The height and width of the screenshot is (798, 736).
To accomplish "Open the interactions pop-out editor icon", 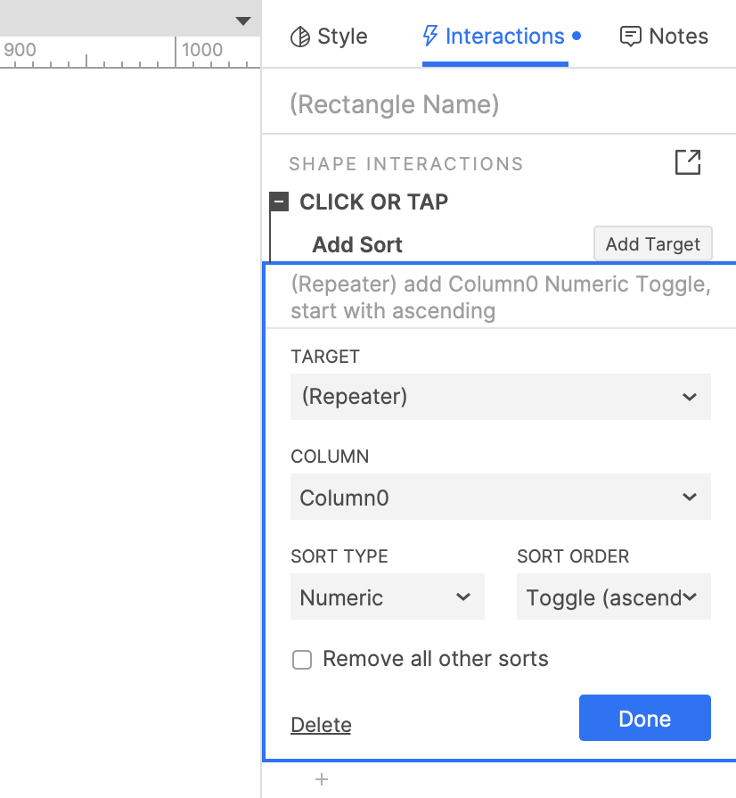I will 687,162.
